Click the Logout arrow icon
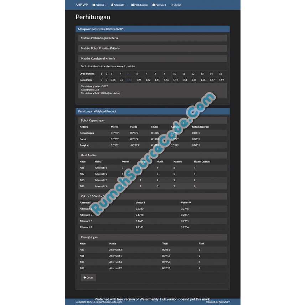Screen dimensions: 305x305 pyautogui.click(x=172, y=5)
